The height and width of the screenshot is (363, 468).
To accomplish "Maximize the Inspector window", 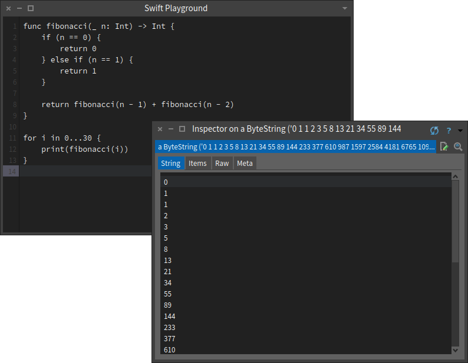I will coord(182,129).
